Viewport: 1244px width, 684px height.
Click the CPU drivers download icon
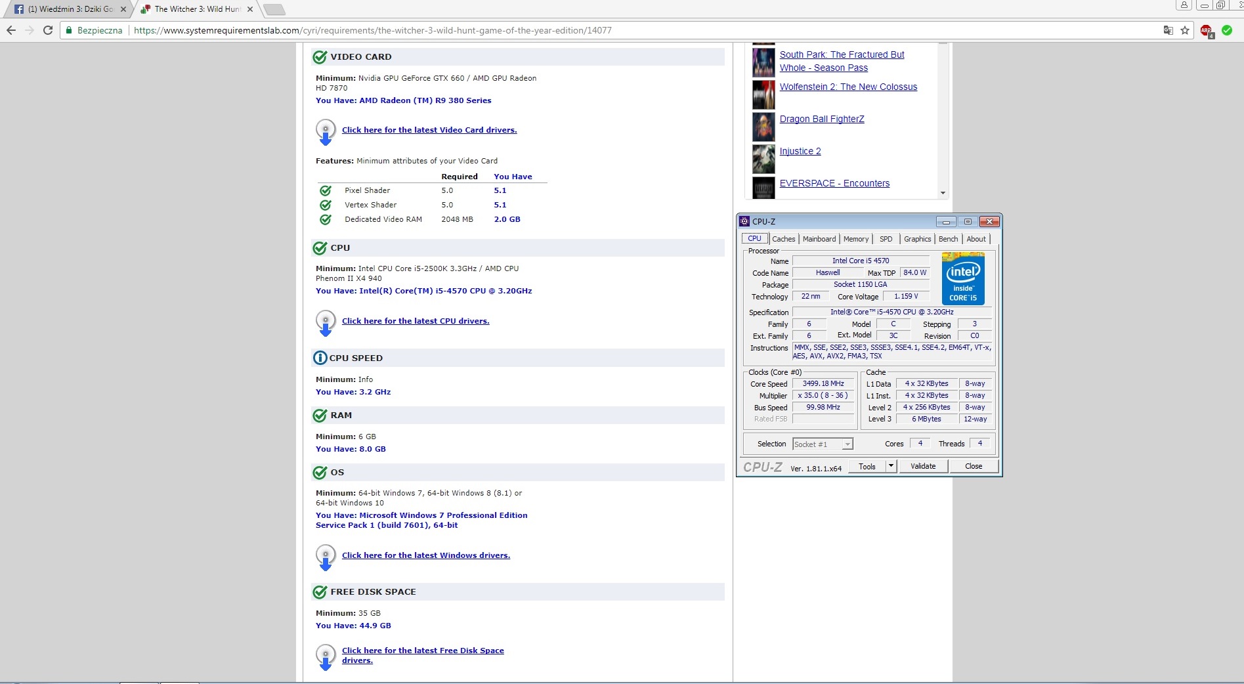click(326, 323)
